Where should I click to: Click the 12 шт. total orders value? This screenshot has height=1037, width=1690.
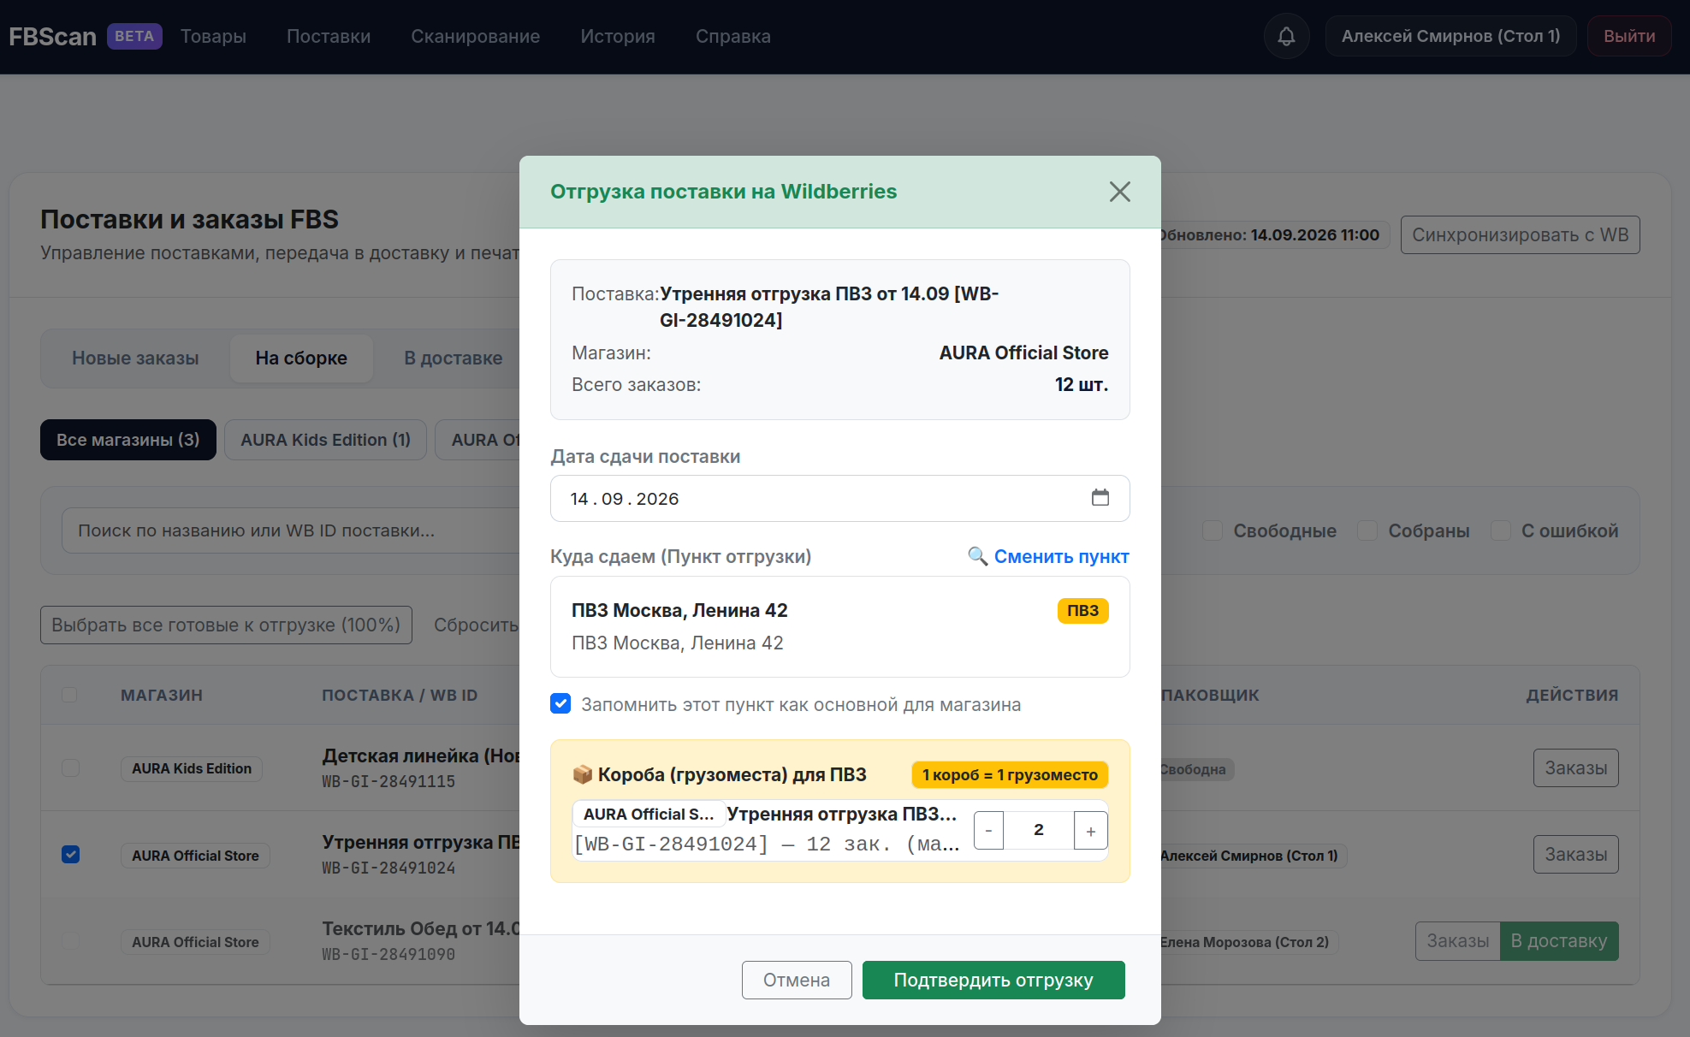tap(1081, 384)
